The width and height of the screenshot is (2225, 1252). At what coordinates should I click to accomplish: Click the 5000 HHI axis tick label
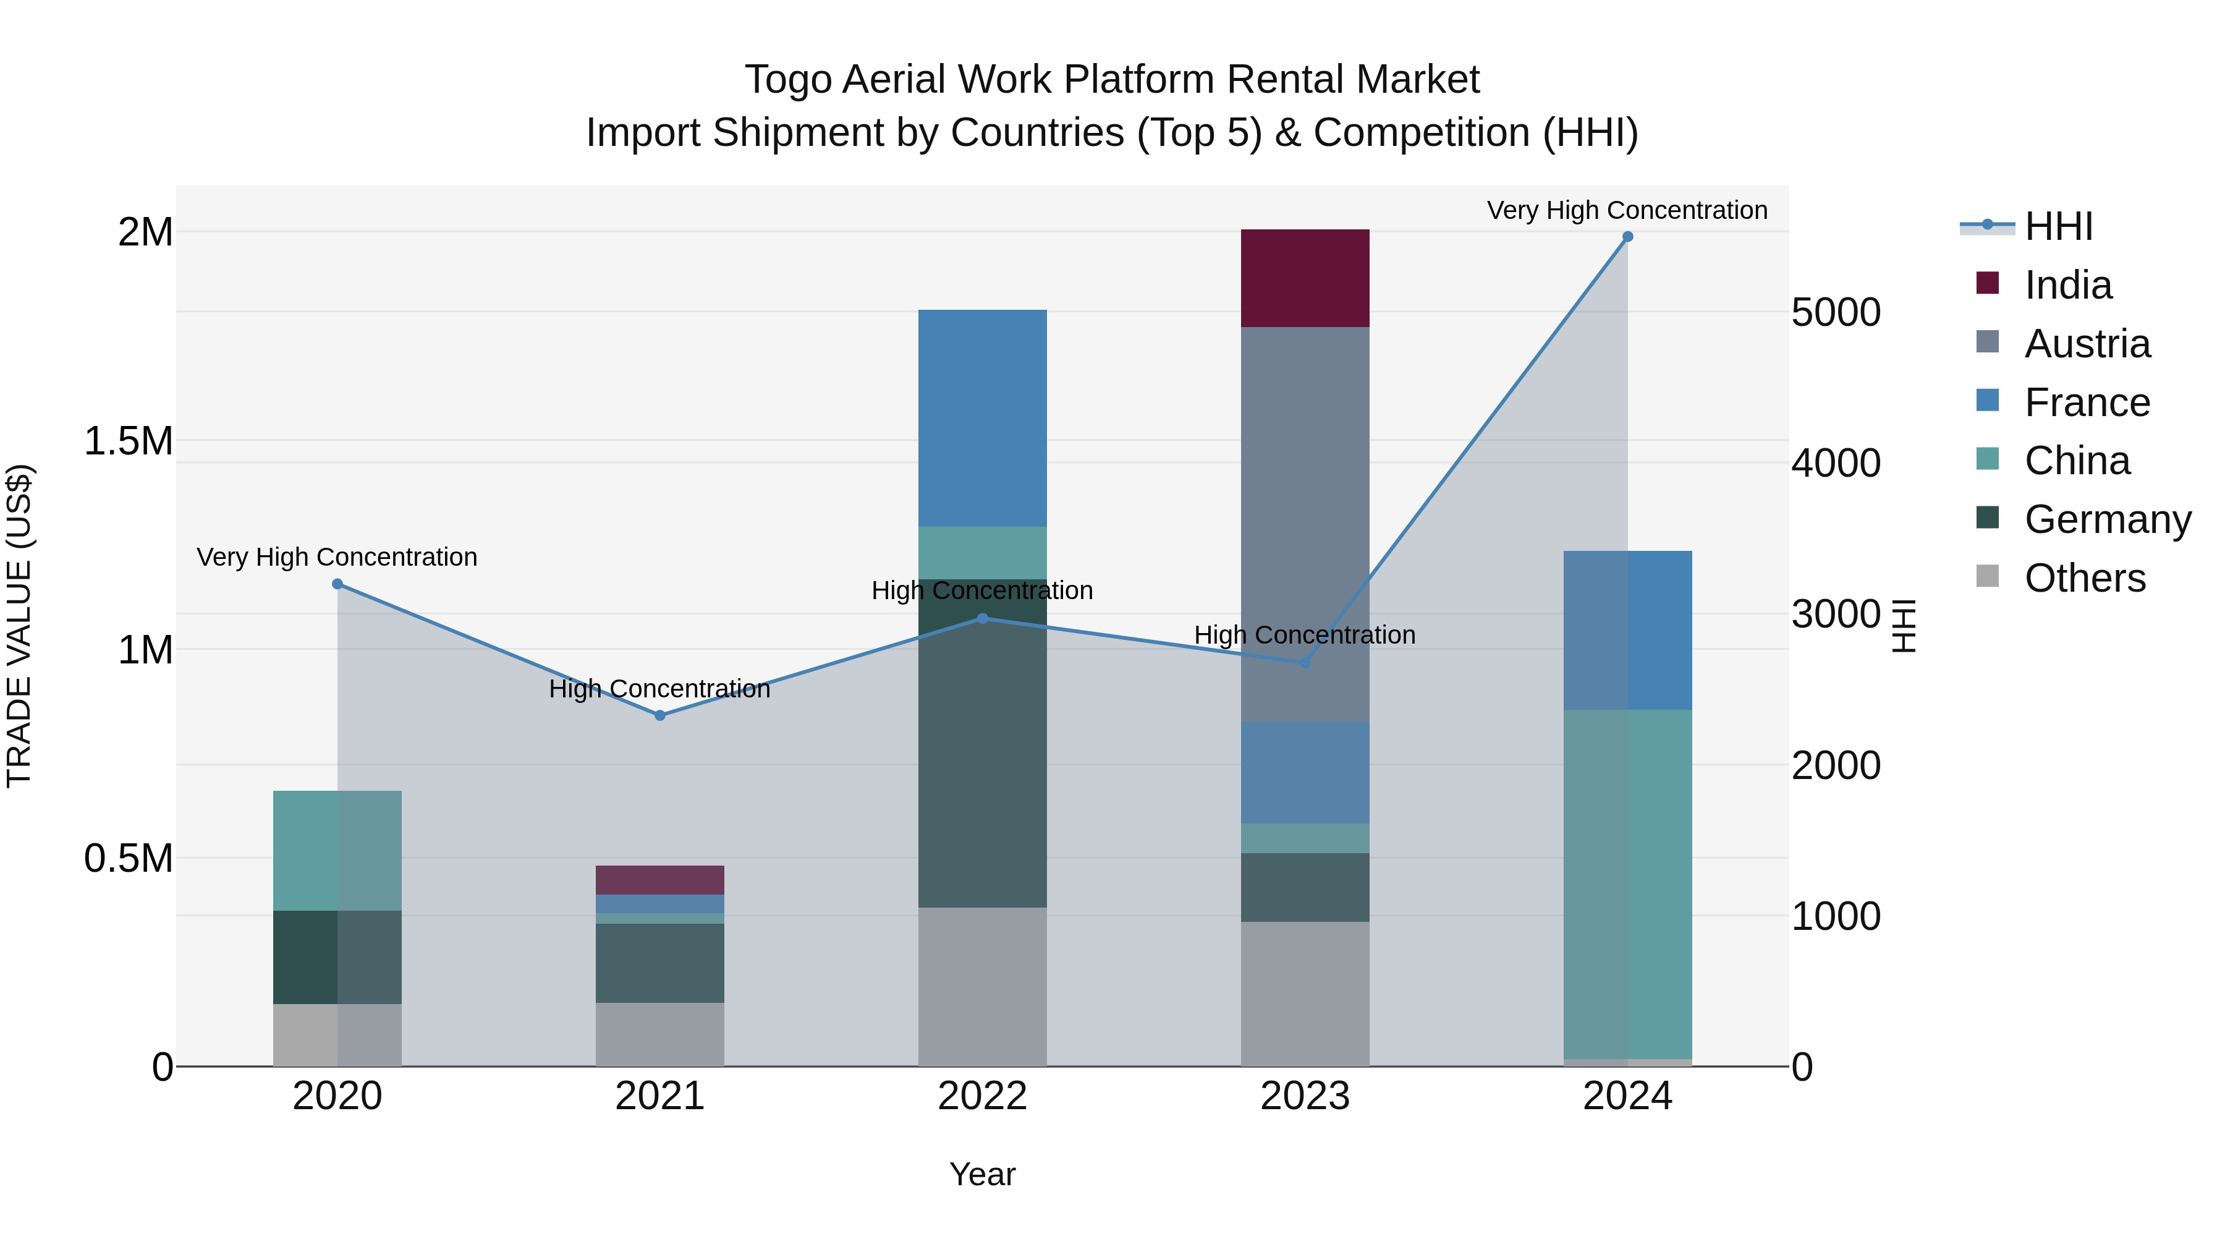tap(1836, 312)
